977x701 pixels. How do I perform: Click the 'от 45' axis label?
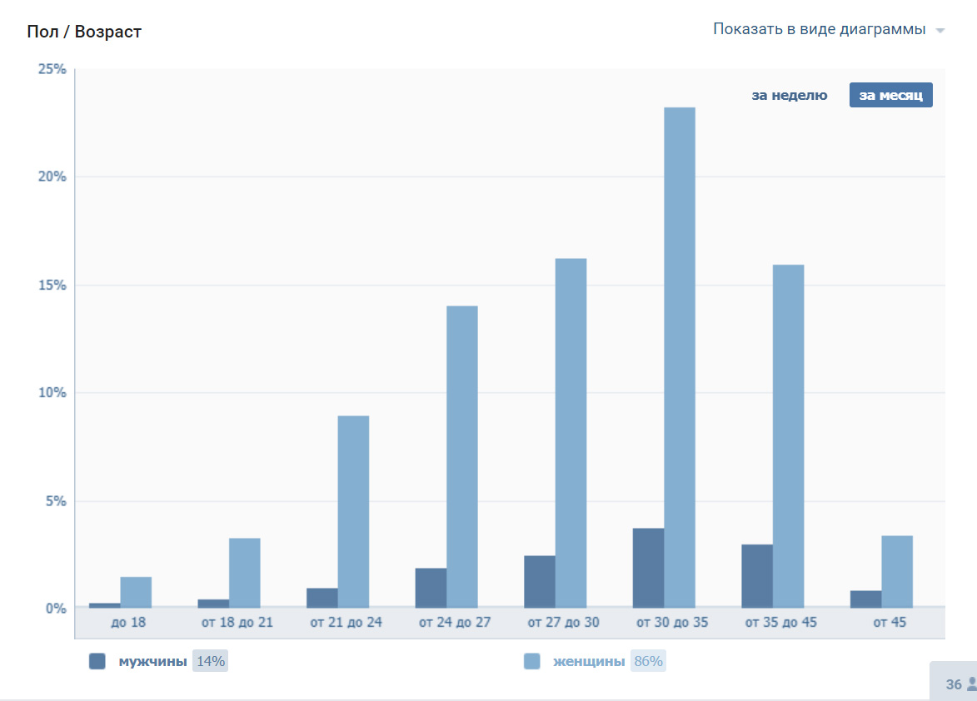tap(890, 622)
